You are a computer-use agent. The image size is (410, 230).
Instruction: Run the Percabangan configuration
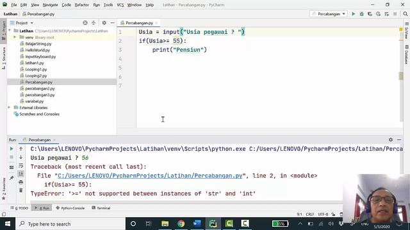[x=353, y=14]
